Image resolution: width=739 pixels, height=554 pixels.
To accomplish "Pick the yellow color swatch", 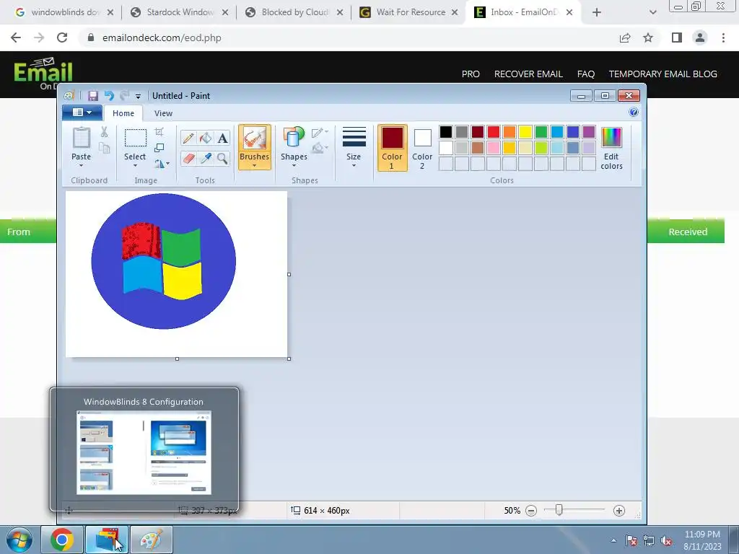I will point(525,132).
